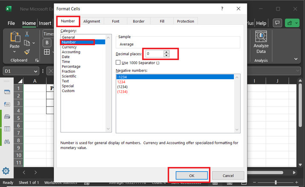Click the Help question mark in dialog
Viewport: 305px width, 187px height.
tap(222, 9)
